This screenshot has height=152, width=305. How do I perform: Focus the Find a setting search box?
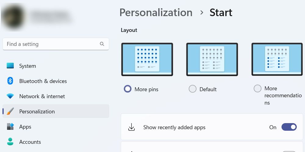56,44
